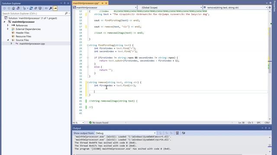277x155 pixels.
Task: Select the References item
Action: click(22, 25)
